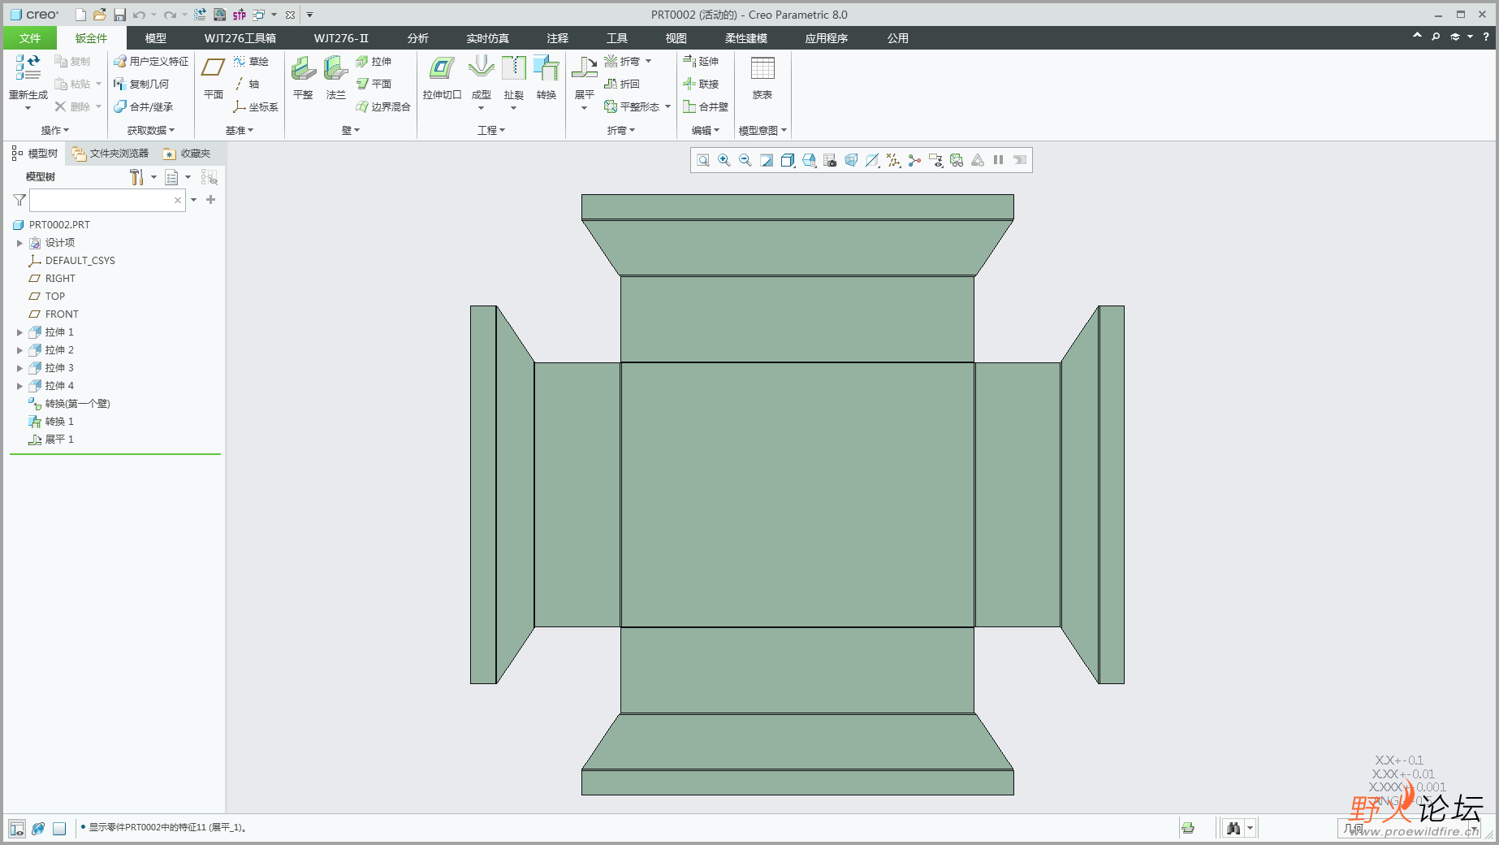Click the Zoom Out magnifier icon
1499x845 pixels.
[x=745, y=160]
